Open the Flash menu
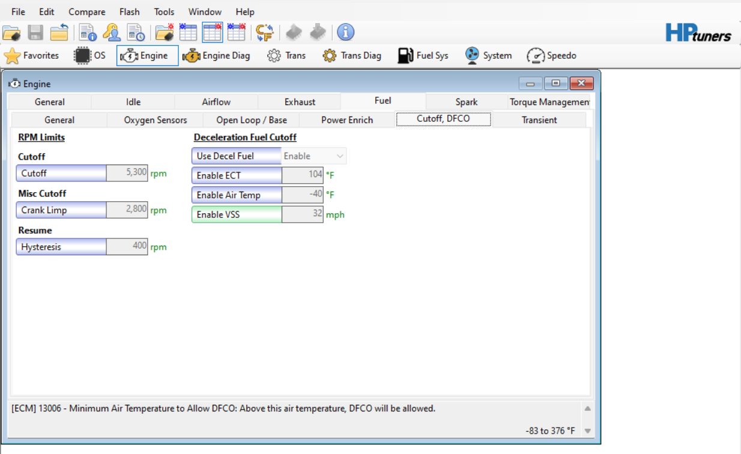 [x=129, y=12]
